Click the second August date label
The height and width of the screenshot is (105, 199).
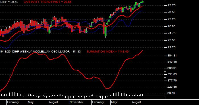point(136,102)
